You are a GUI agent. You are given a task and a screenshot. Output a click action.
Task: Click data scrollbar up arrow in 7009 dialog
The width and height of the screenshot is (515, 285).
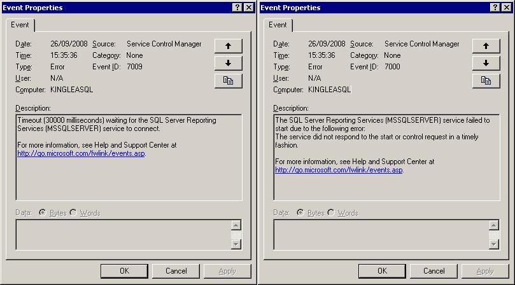(236, 225)
